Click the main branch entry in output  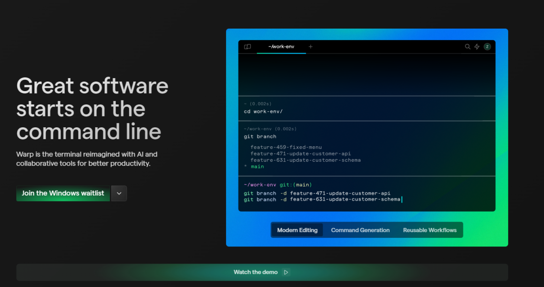(x=257, y=167)
